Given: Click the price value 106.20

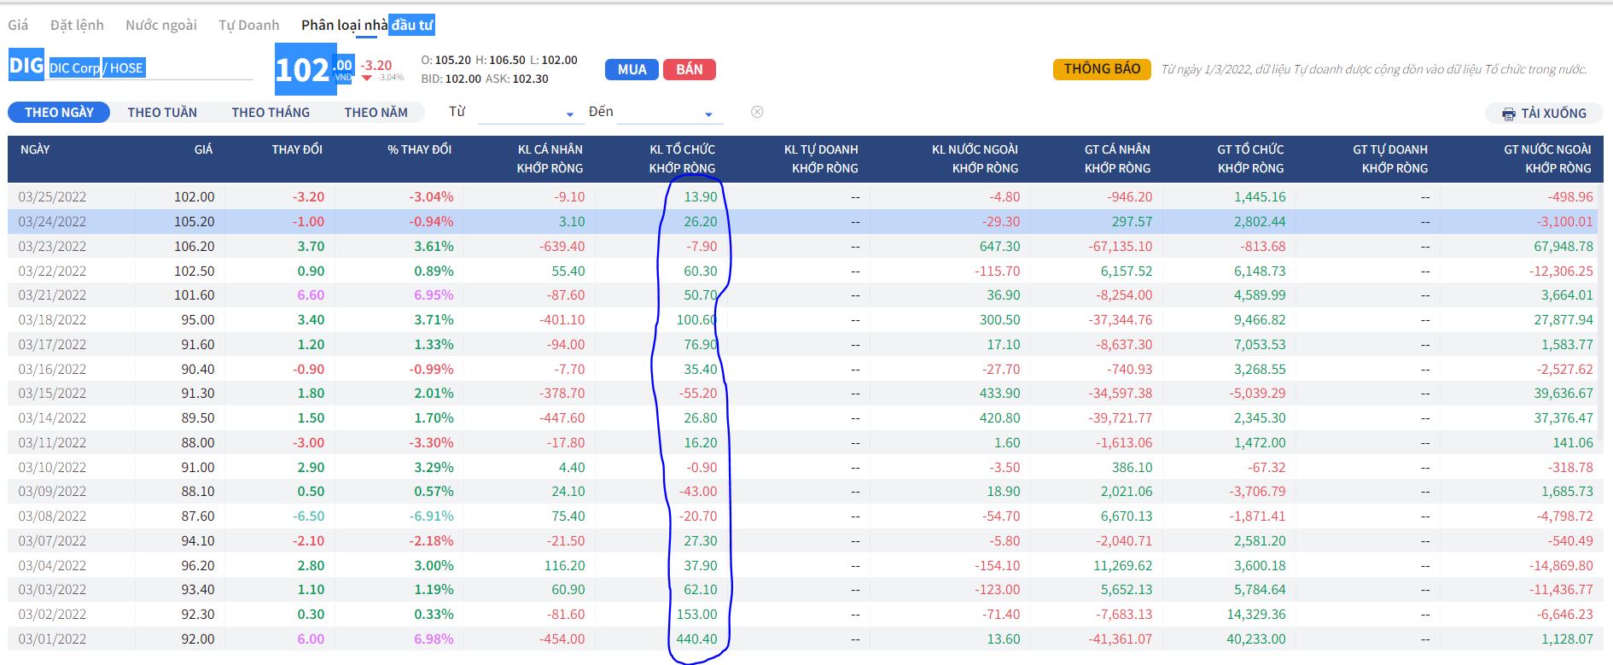Looking at the screenshot, I should coord(195,246).
